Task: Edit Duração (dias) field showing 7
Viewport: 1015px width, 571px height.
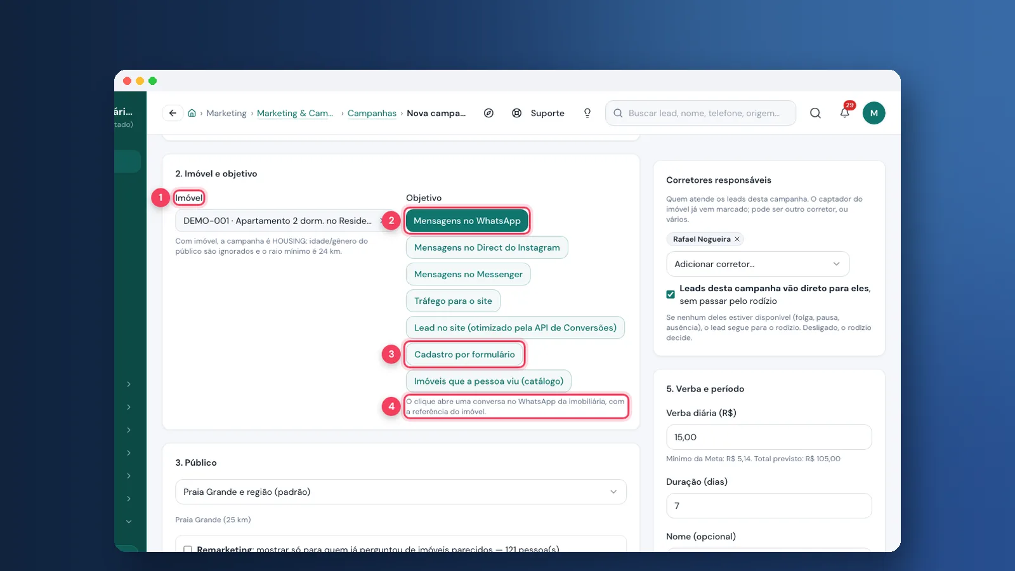Action: (769, 506)
